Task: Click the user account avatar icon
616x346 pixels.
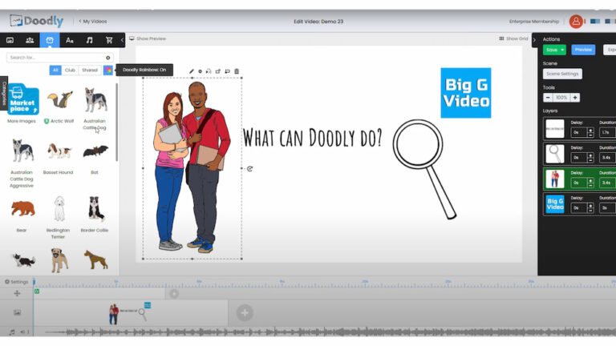Action: click(x=576, y=21)
